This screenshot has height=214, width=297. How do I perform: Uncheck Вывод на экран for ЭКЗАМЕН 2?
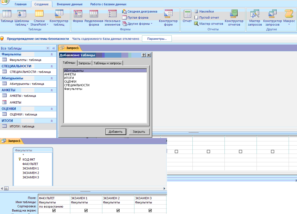pos(118,210)
